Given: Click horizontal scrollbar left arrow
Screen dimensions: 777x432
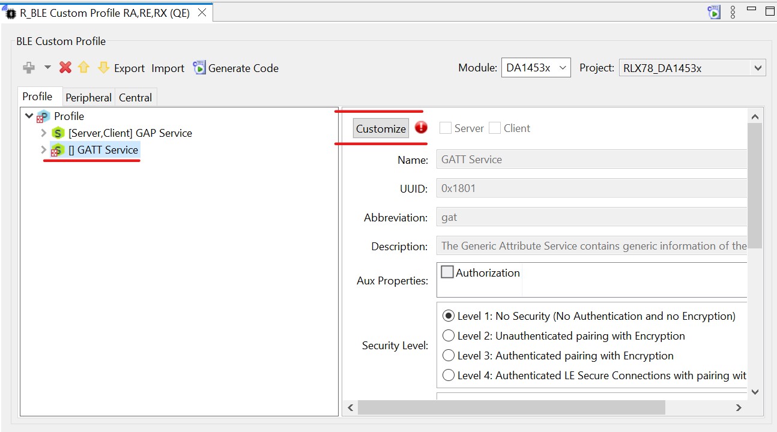Looking at the screenshot, I should point(350,407).
